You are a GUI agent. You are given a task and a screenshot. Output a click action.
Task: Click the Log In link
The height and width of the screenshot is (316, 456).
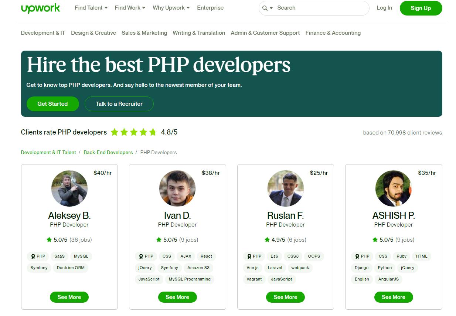pyautogui.click(x=384, y=8)
